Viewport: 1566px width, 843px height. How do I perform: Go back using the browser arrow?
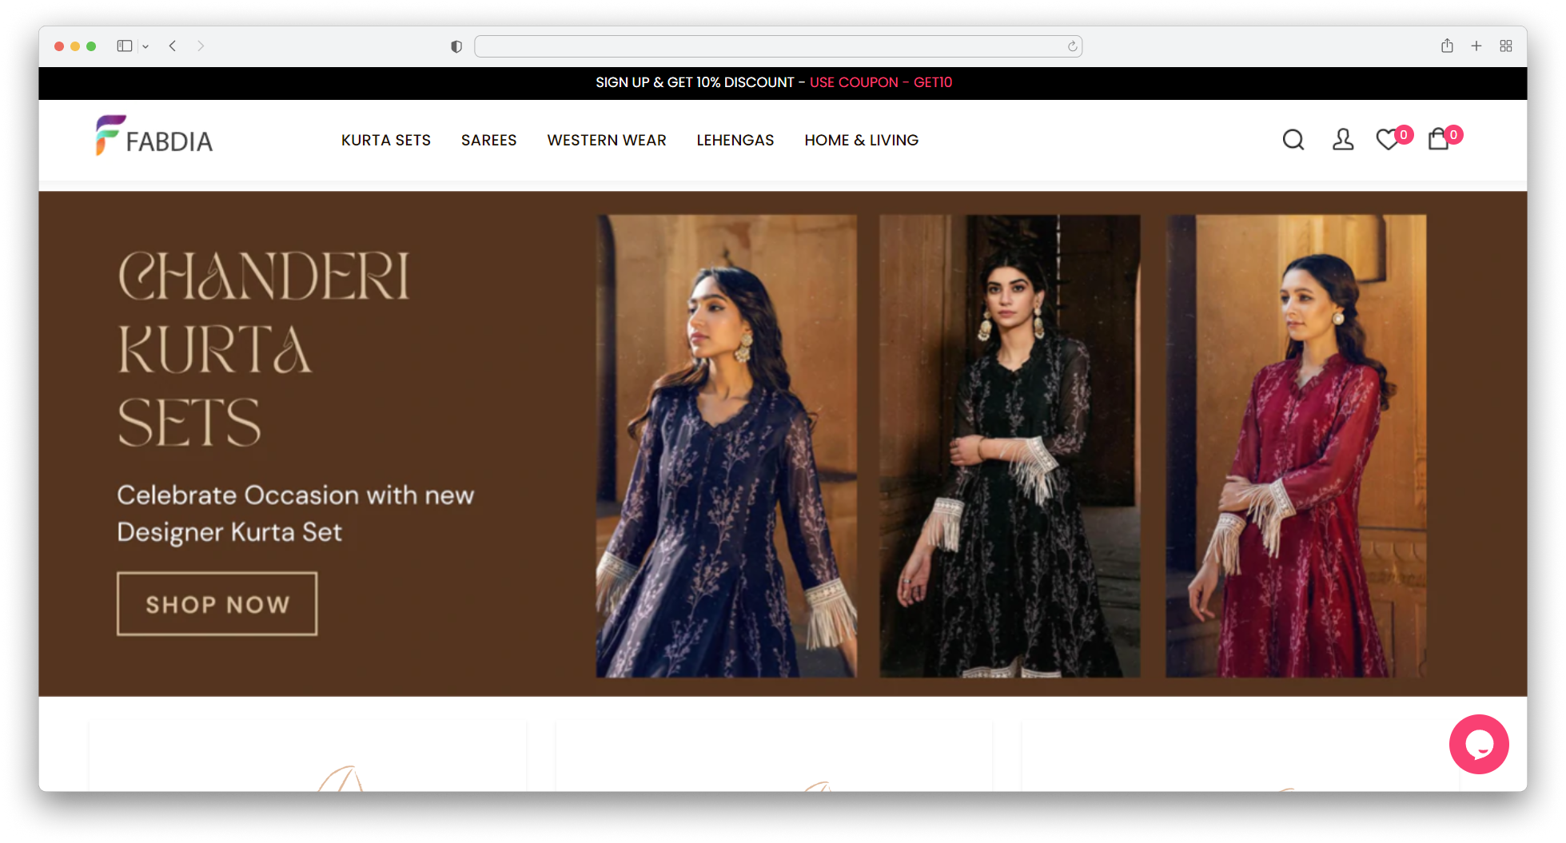(173, 46)
